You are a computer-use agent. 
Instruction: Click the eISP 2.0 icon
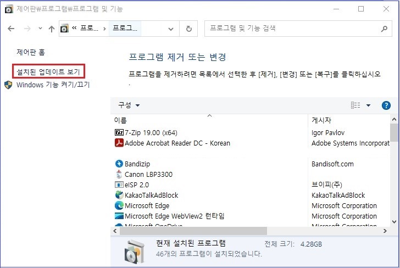pos(119,185)
